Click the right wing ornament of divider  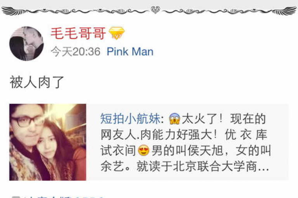tap(284, 10)
